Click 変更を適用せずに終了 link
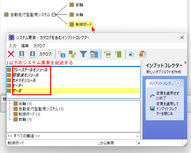Viewport: 191px width, 153px height. tap(168, 96)
